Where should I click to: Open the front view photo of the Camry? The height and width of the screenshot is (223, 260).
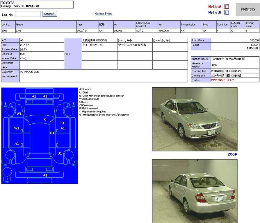click(195, 119)
